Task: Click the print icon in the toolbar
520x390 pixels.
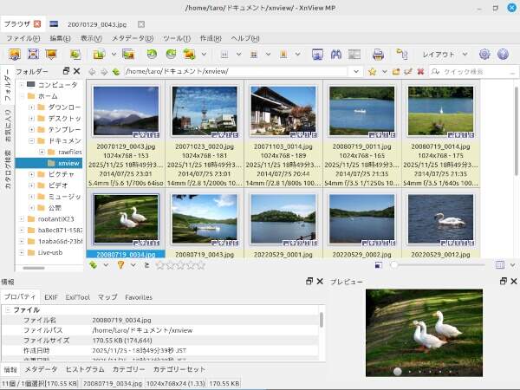Action: pyautogui.click(x=378, y=54)
